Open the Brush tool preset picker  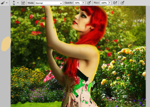click(3, 3)
